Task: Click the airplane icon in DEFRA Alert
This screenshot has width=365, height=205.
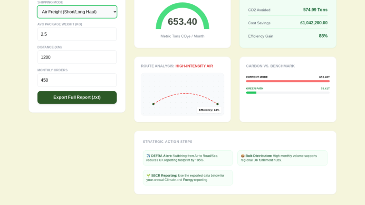Action: point(148,156)
